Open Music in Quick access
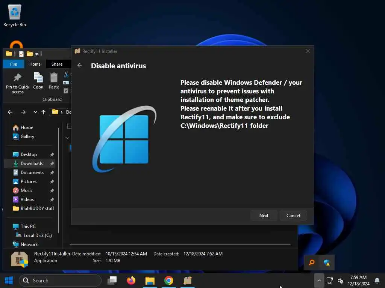The image size is (385, 288). pyautogui.click(x=27, y=190)
